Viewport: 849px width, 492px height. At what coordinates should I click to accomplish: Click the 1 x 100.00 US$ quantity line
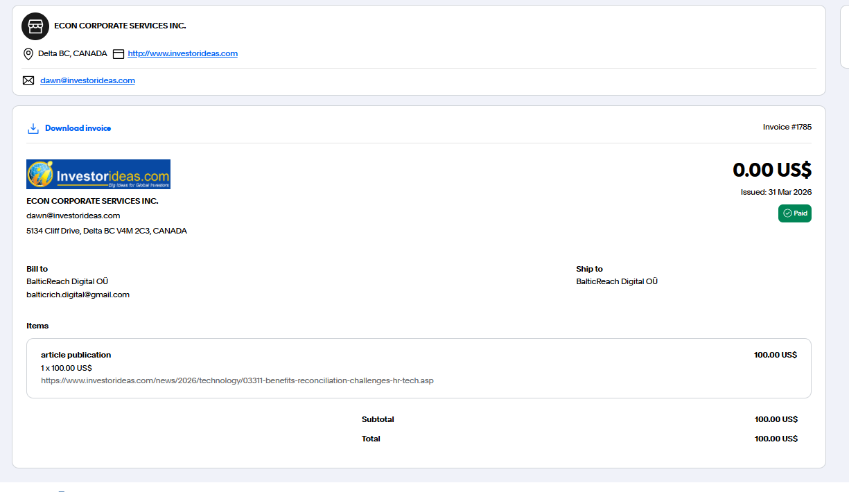(x=67, y=368)
